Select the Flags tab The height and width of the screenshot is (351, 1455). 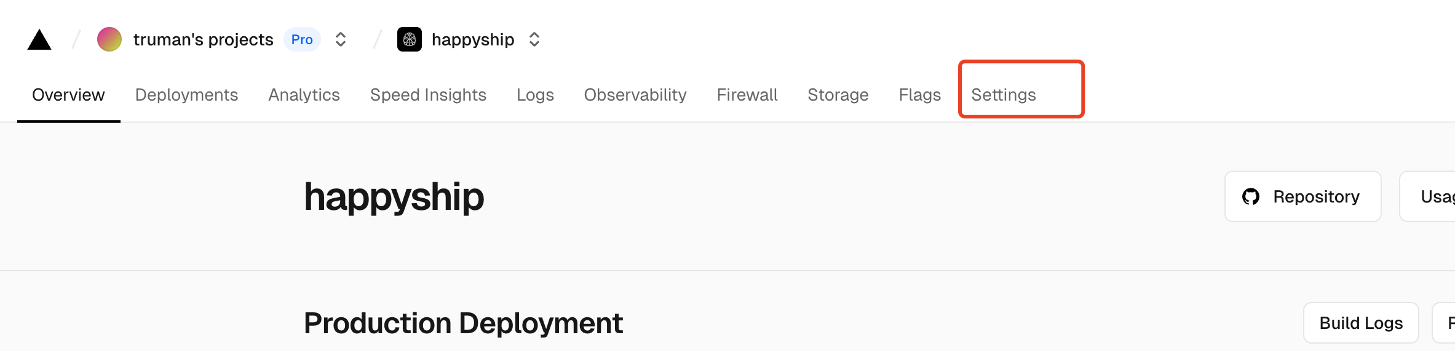point(920,94)
